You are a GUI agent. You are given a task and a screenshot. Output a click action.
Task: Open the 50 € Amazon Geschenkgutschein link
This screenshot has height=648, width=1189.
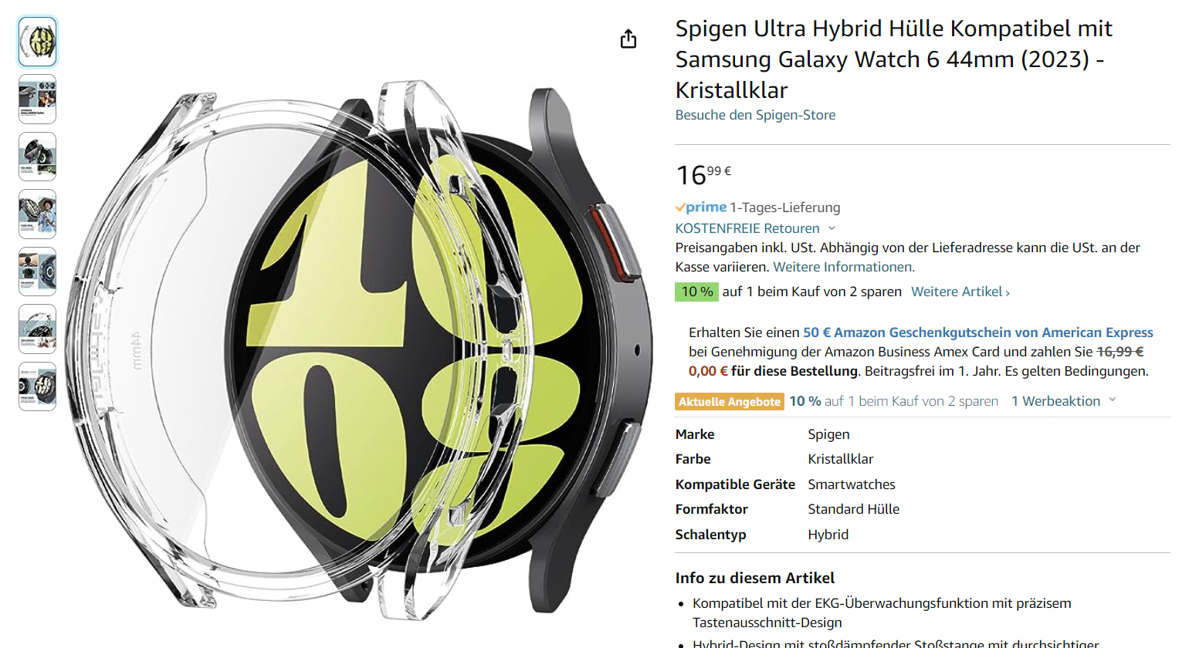[x=977, y=332]
